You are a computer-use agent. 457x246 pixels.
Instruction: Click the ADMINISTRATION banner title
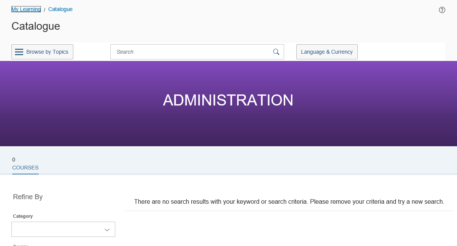tap(228, 100)
